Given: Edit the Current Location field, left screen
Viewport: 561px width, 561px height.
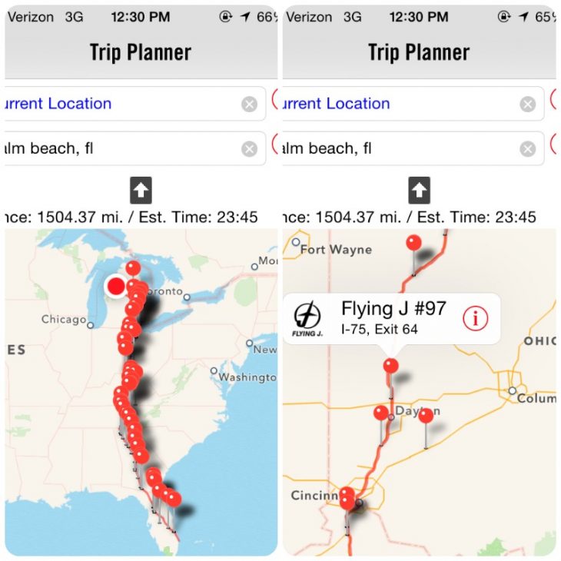Looking at the screenshot, I should pyautogui.click(x=135, y=104).
